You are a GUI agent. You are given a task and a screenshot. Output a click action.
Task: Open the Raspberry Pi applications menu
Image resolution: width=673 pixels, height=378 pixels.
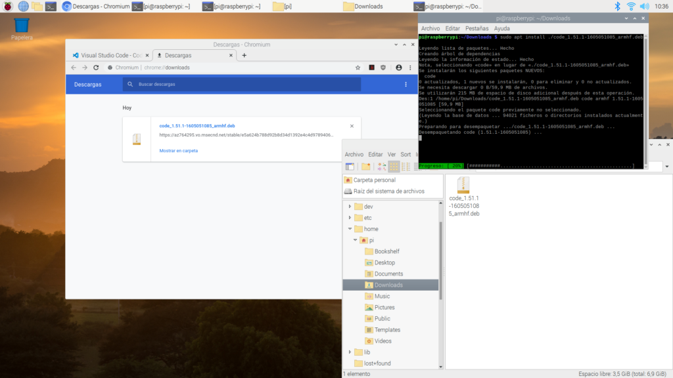(7, 7)
